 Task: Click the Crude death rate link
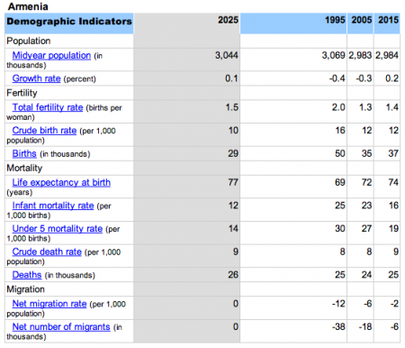tap(47, 252)
